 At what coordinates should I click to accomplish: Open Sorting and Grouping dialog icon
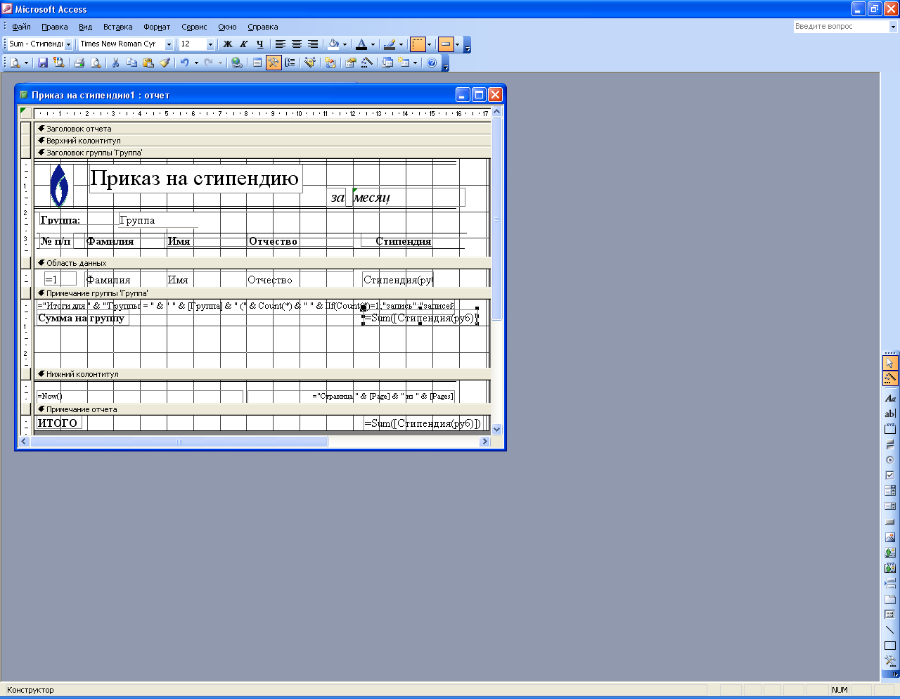(290, 63)
